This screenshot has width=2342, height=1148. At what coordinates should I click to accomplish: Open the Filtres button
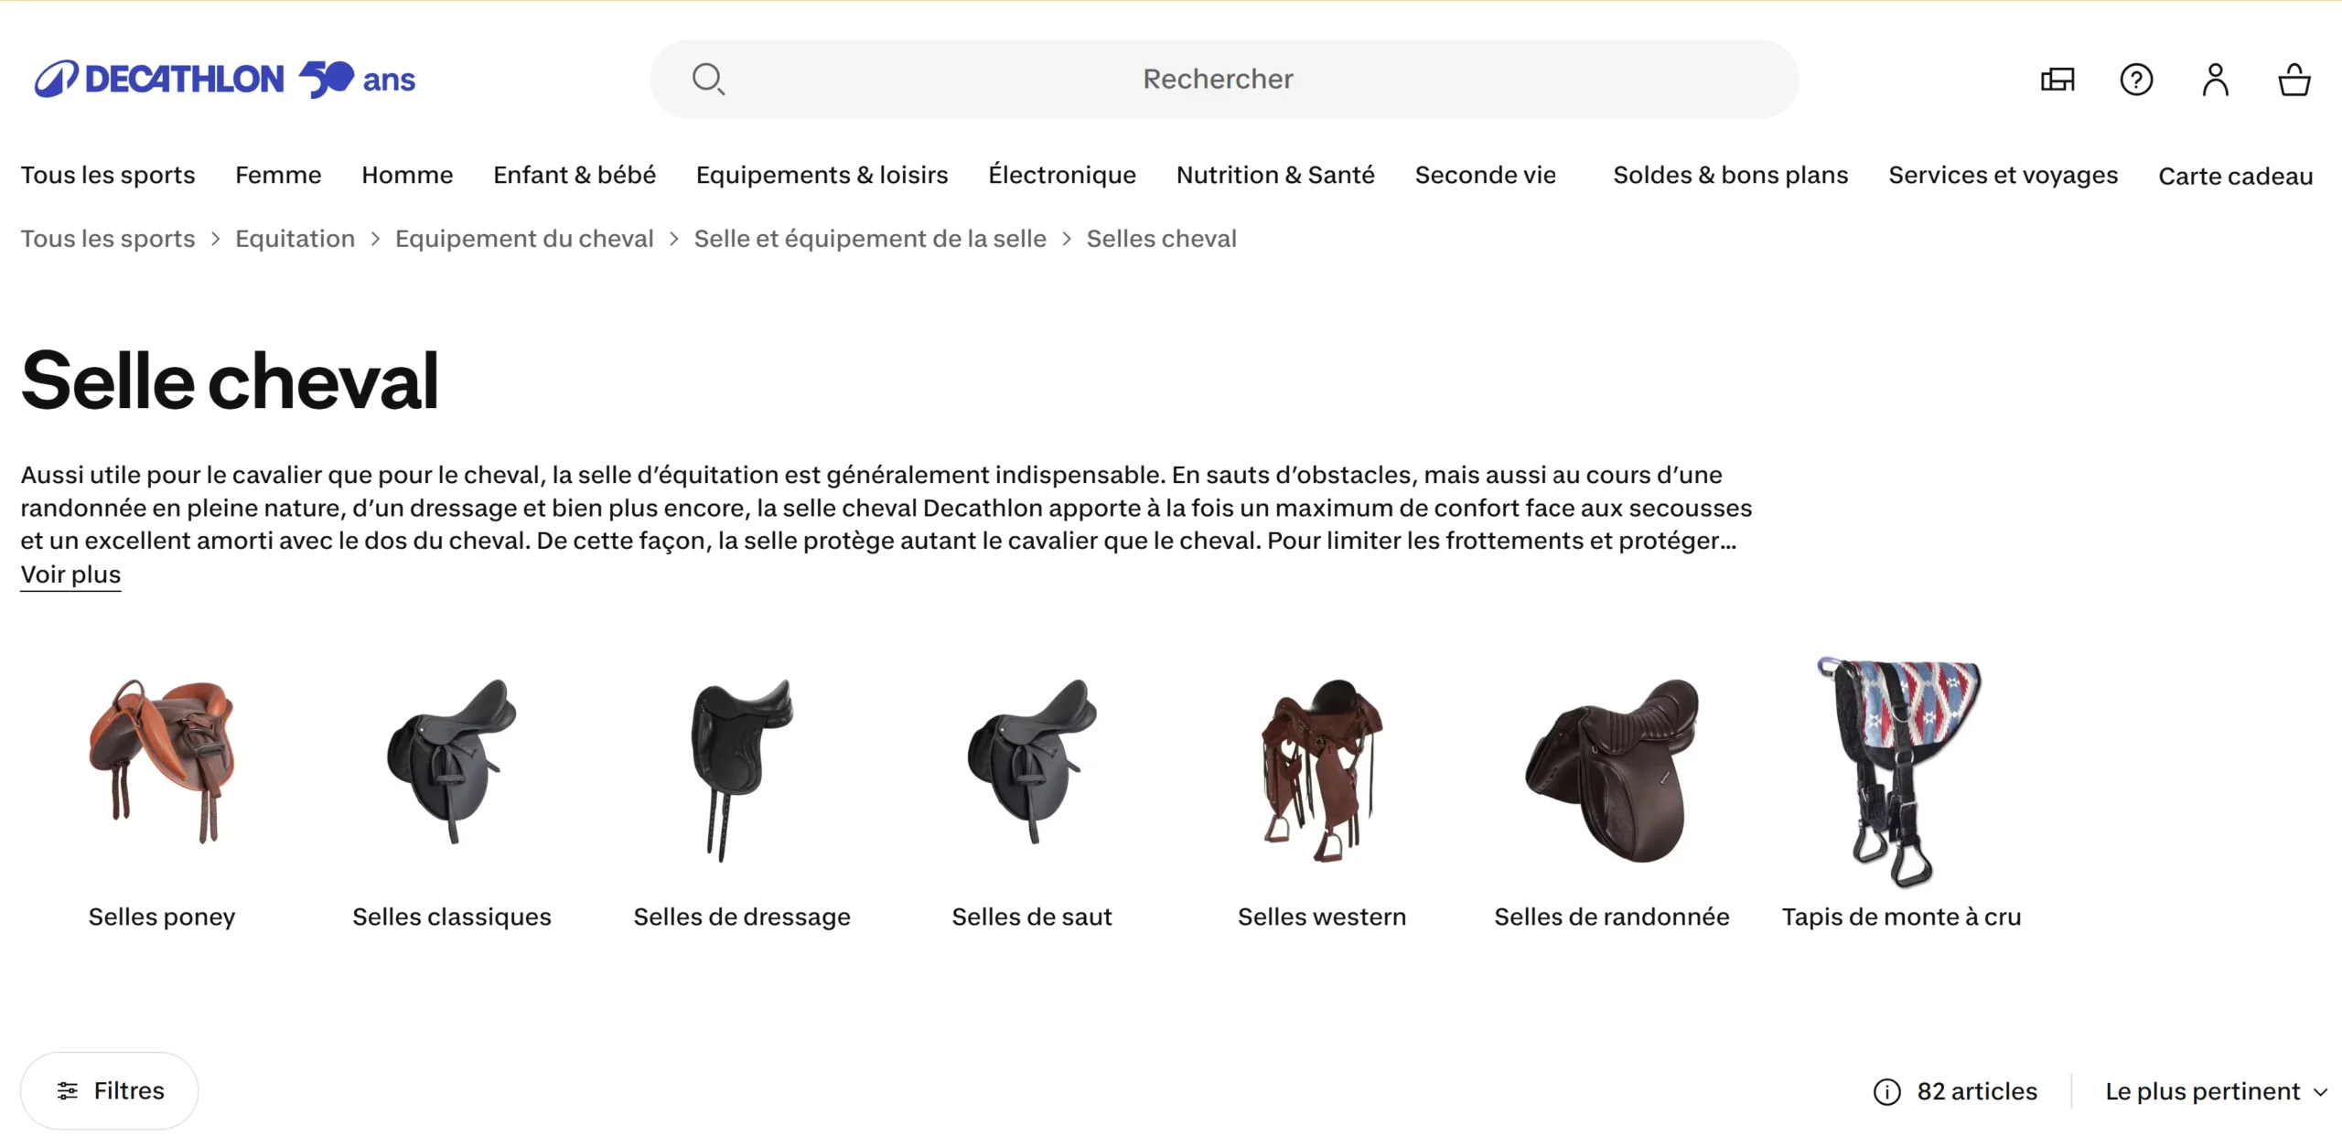pyautogui.click(x=110, y=1090)
